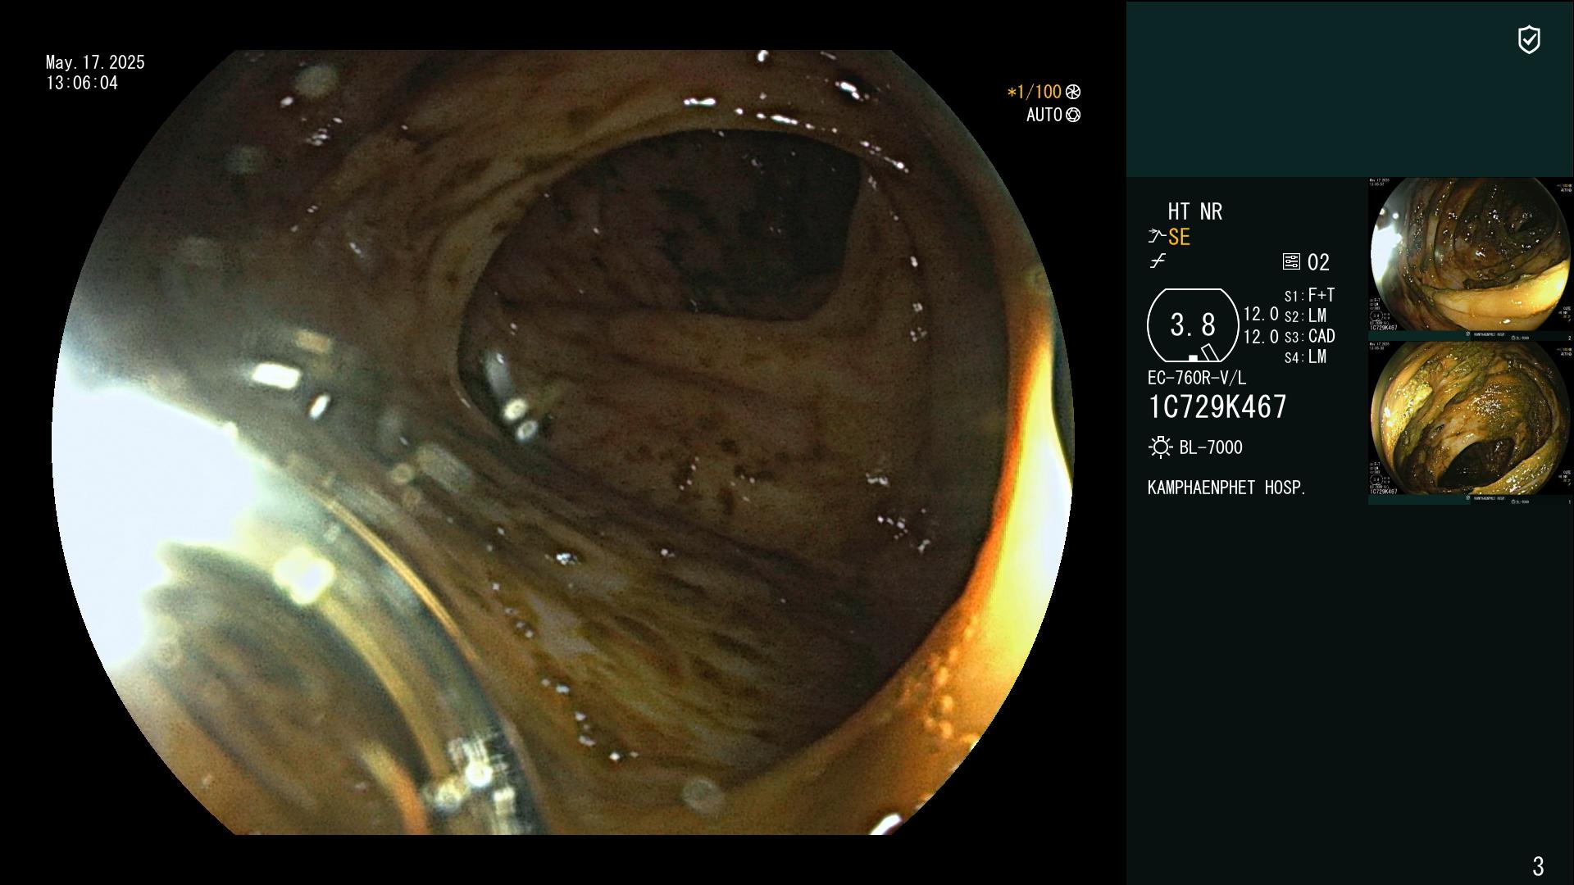1574x885 pixels.
Task: Click the lower 12.0 value
Action: [1261, 337]
